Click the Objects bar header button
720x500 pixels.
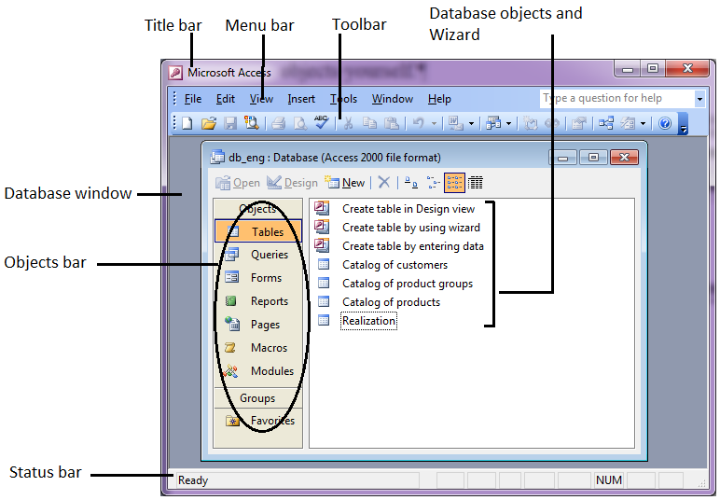click(x=257, y=209)
